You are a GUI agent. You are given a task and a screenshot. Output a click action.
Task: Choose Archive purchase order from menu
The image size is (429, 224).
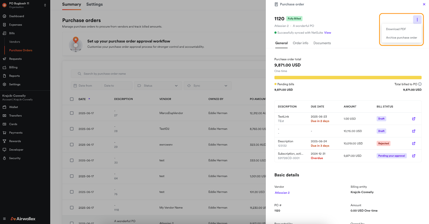(x=401, y=38)
